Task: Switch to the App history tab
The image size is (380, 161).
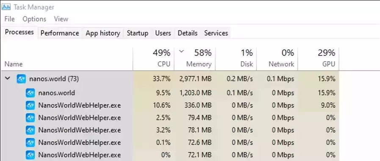Action: click(x=103, y=33)
